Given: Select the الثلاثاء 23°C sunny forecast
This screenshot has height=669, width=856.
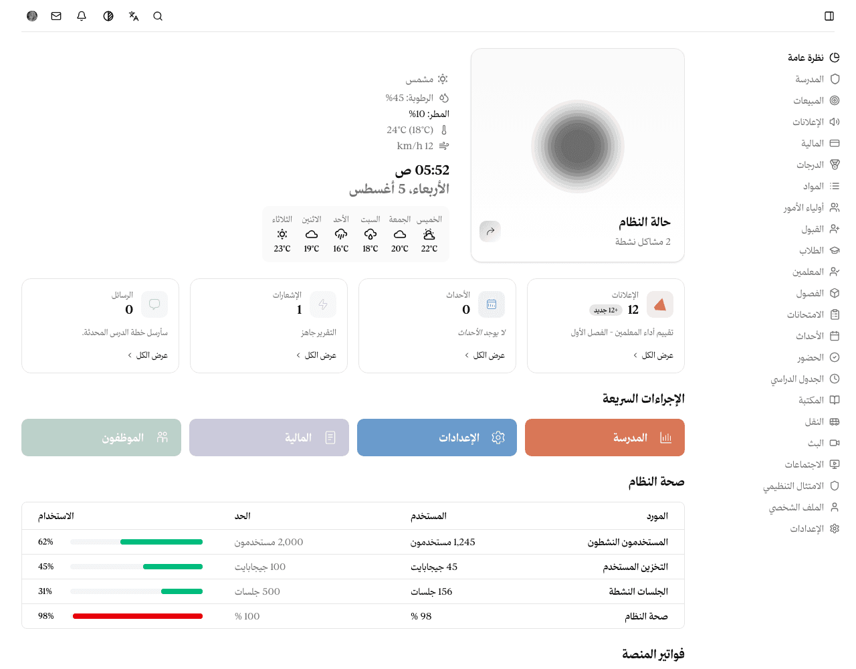Looking at the screenshot, I should click(x=282, y=234).
